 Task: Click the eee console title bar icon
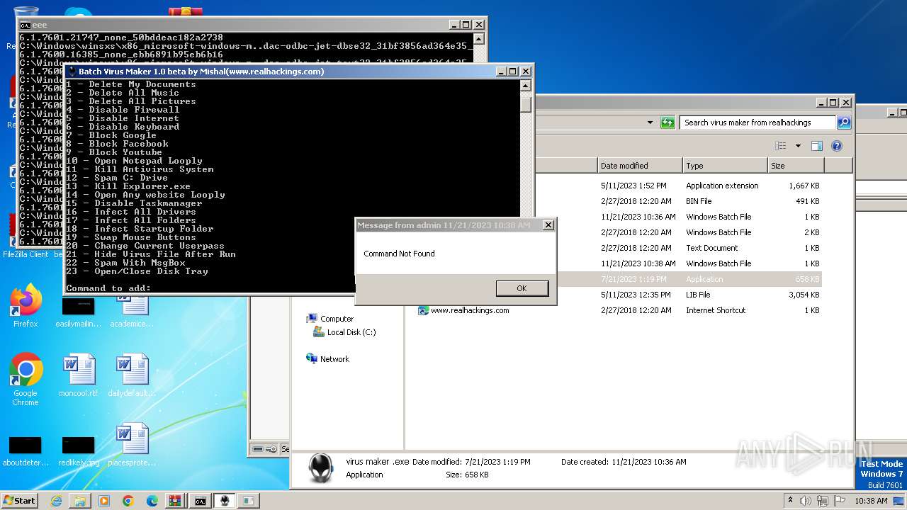(26, 25)
